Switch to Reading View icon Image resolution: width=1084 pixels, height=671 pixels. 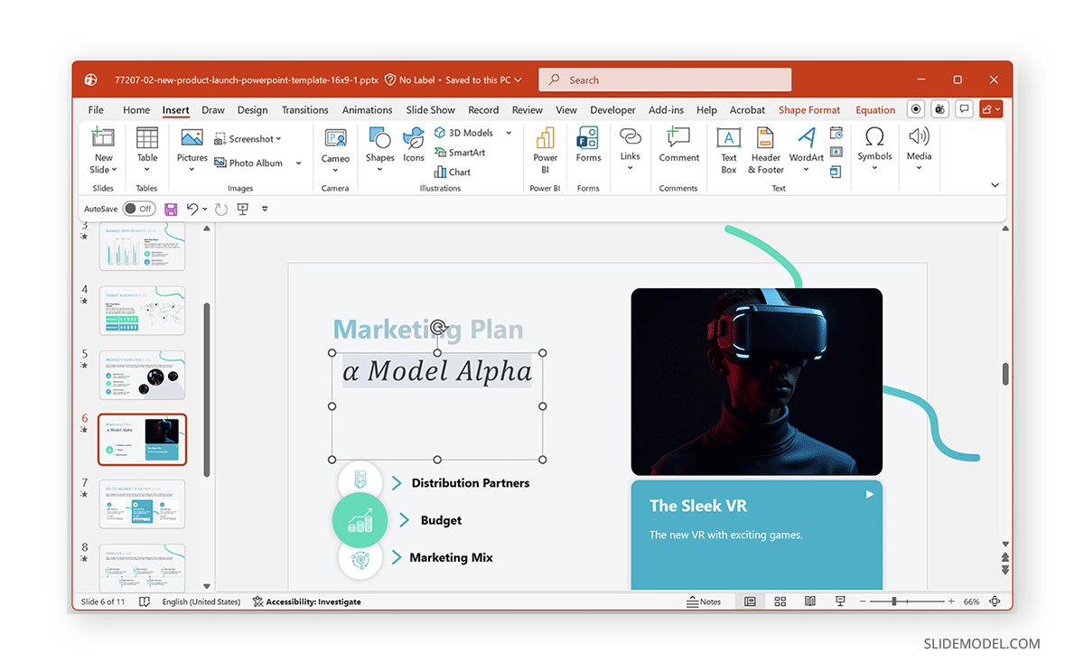[x=810, y=601]
